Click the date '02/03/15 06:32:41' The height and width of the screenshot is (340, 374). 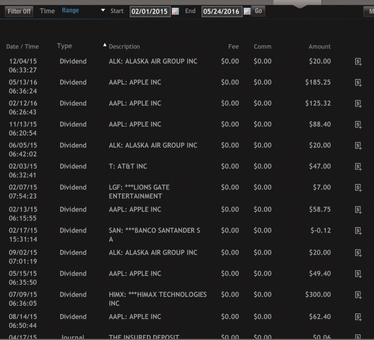pos(23,171)
